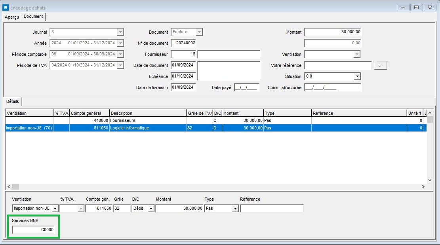This screenshot has height=245, width=440.
Task: Open the top Ventilation dropdown
Action: tap(357, 54)
